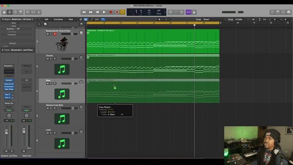This screenshot has width=293, height=165.
Task: Expand the Track Boesendorf inspector triangle
Action: point(3,50)
